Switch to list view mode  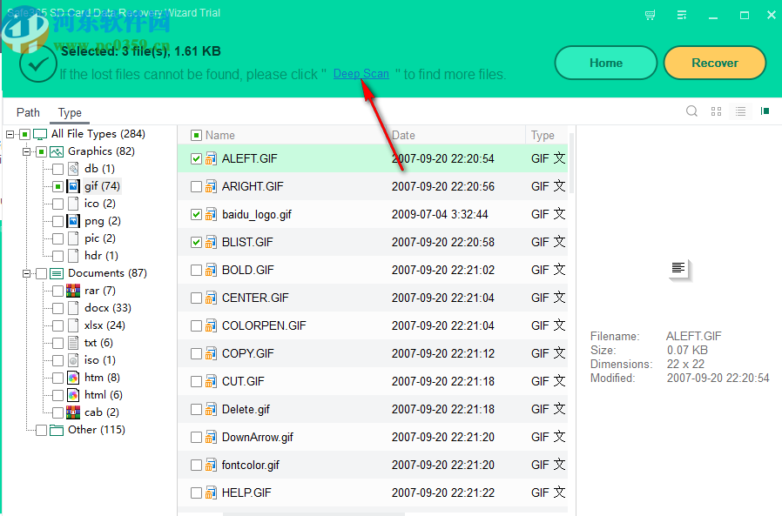tap(741, 111)
